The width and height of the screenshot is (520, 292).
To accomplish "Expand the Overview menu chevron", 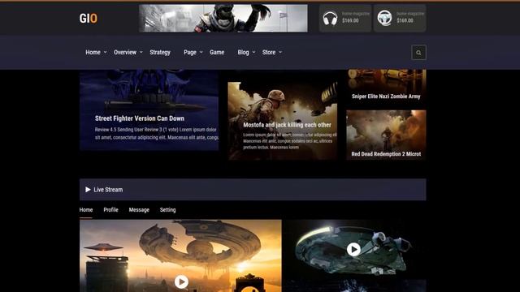I will (x=141, y=52).
